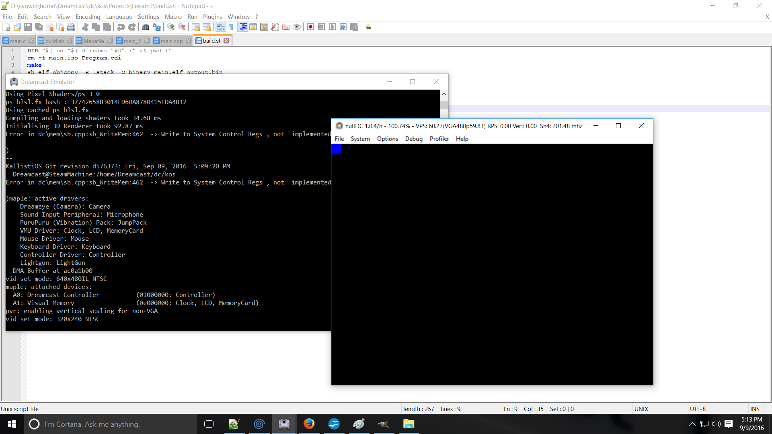Open the Language menu
772x434 pixels.
119,17
